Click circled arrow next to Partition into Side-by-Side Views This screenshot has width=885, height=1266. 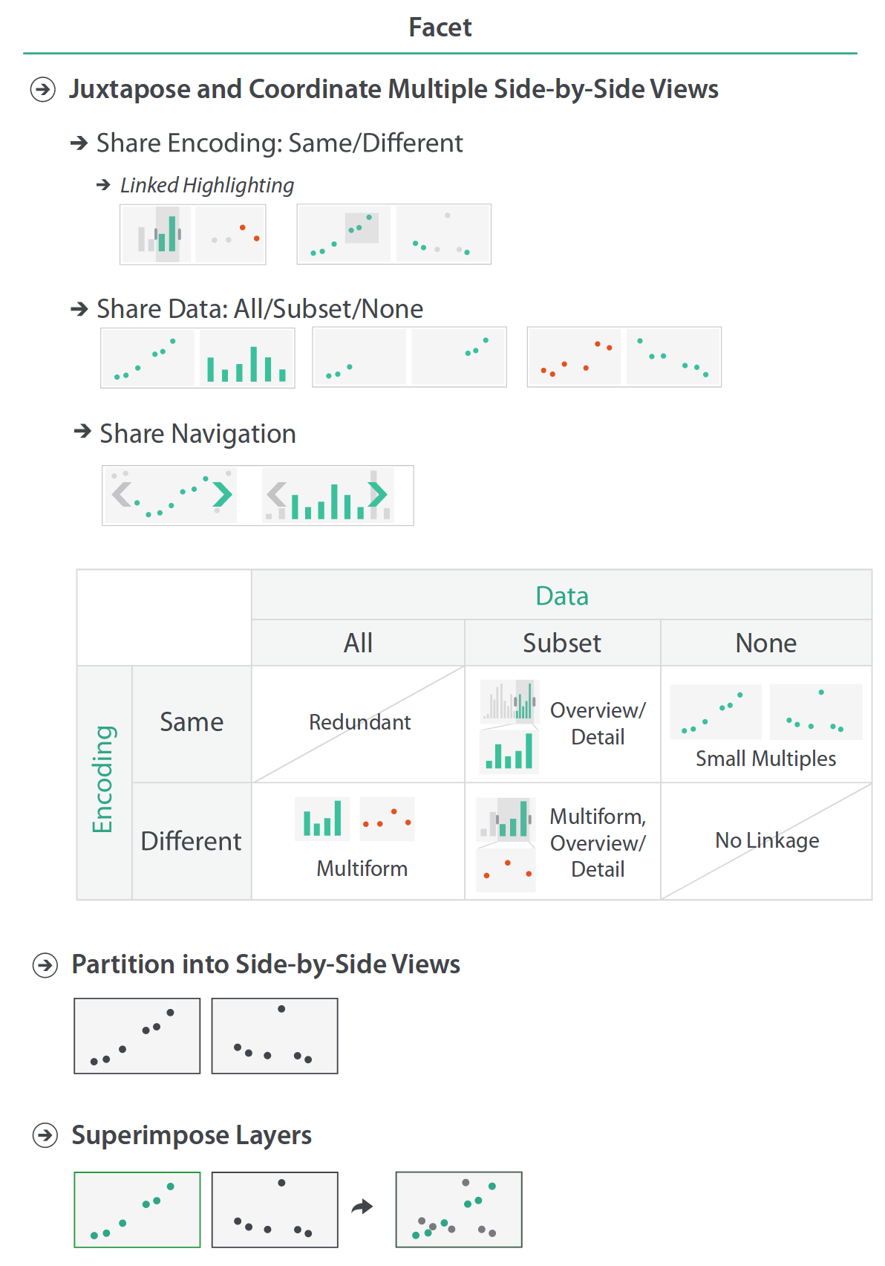(x=45, y=965)
